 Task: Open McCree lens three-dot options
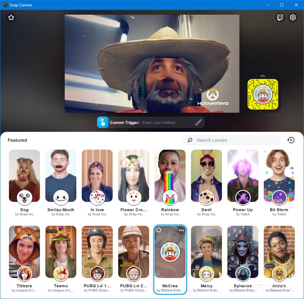pyautogui.click(x=181, y=230)
